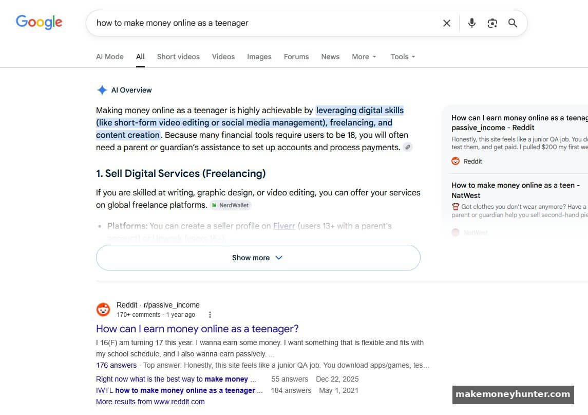The height and width of the screenshot is (415, 588).
Task: Switch to Images tab
Action: pyautogui.click(x=259, y=57)
